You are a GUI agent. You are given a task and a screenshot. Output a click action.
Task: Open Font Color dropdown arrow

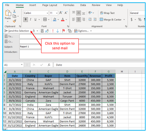point(66,19)
